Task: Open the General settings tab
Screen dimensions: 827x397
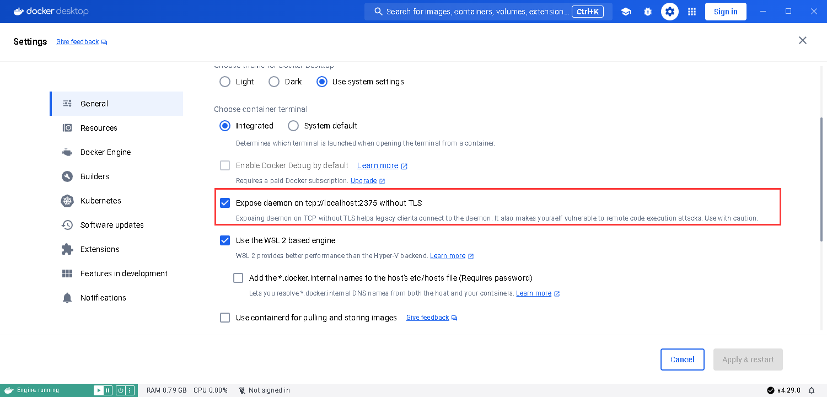Action: coord(116,104)
